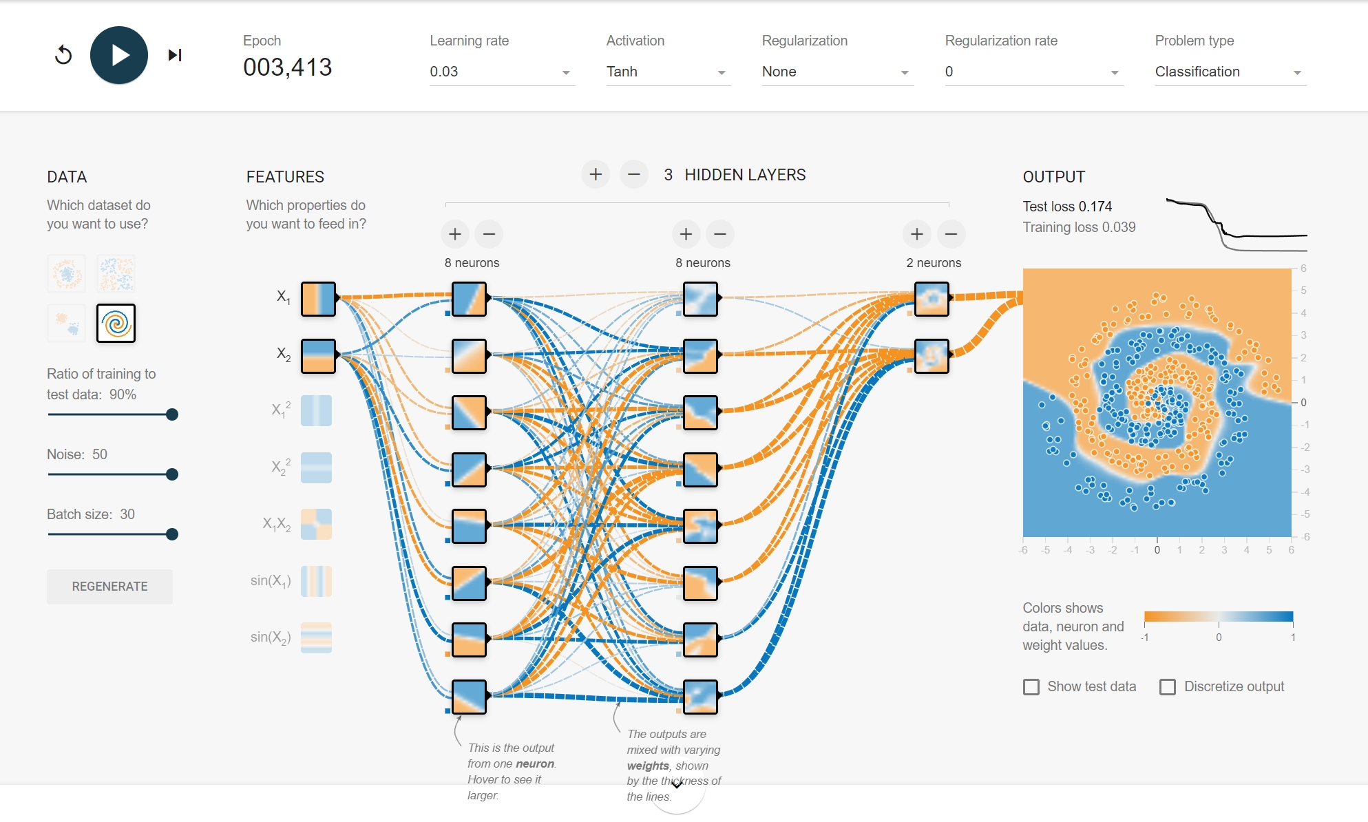Click last neuron in second hidden layer

(700, 697)
